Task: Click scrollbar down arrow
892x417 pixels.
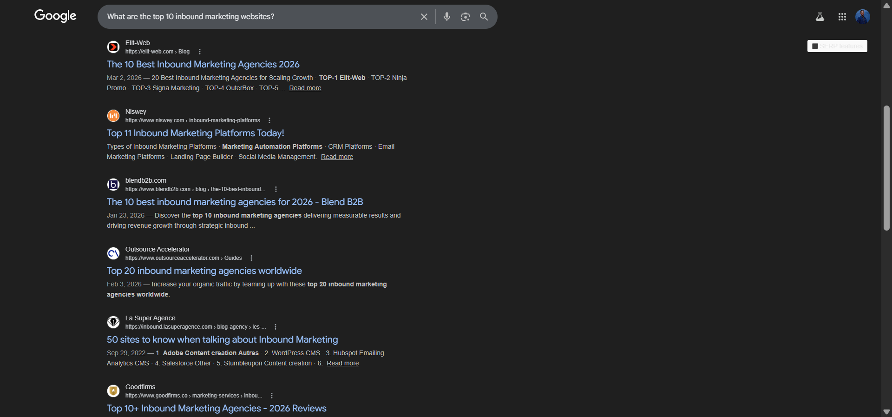Action: pyautogui.click(x=886, y=412)
